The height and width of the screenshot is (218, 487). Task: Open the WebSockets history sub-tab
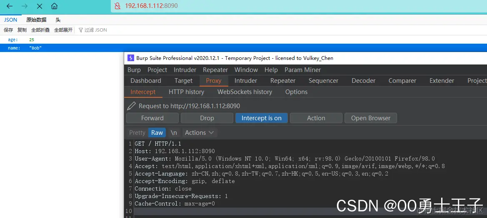[x=245, y=92]
